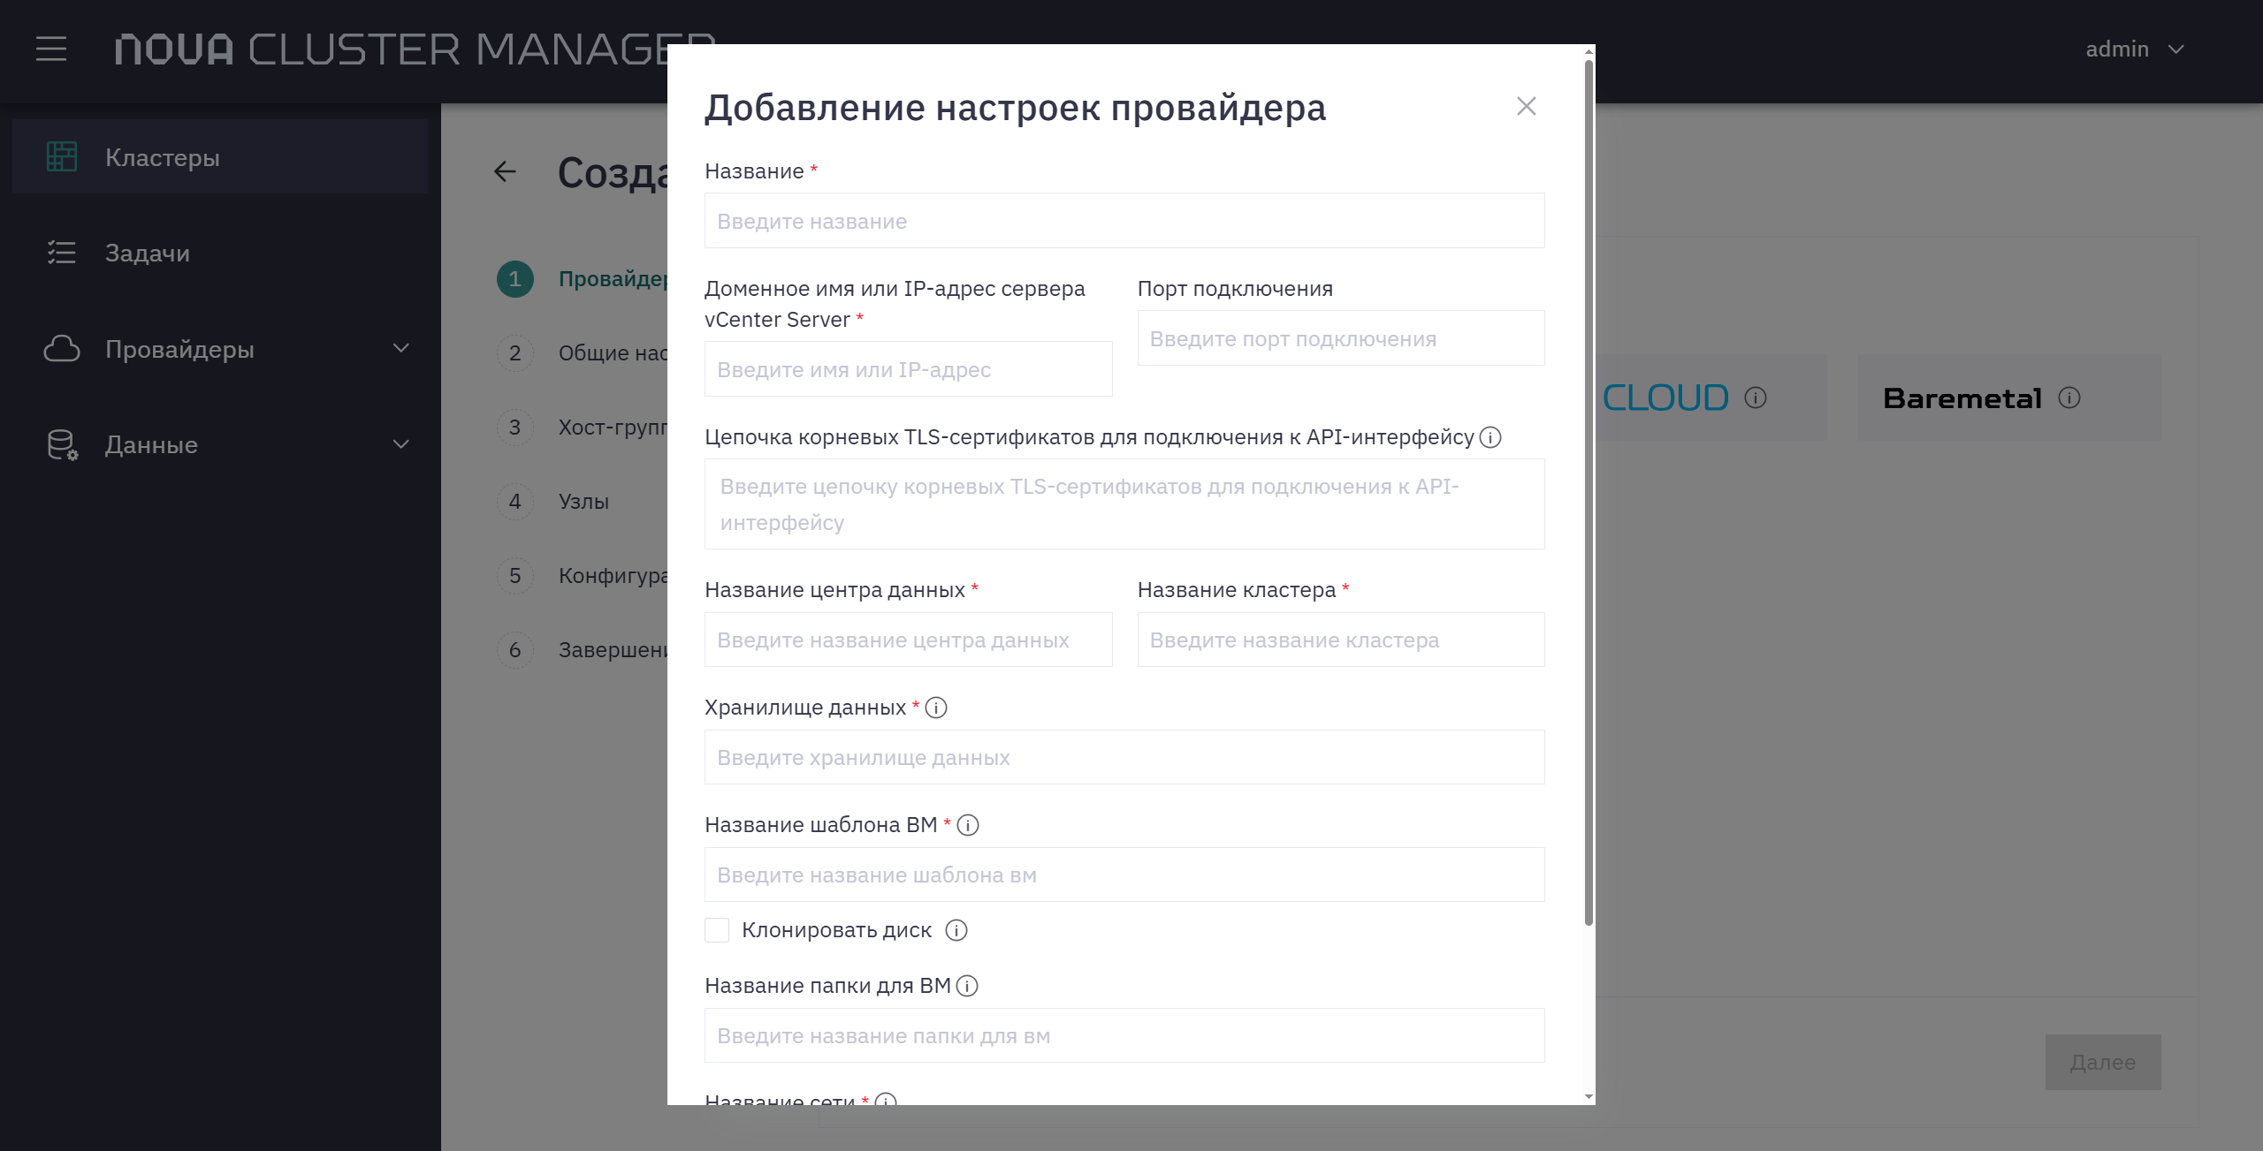Show info for Клонировать диск
2263x1151 pixels.
[956, 930]
